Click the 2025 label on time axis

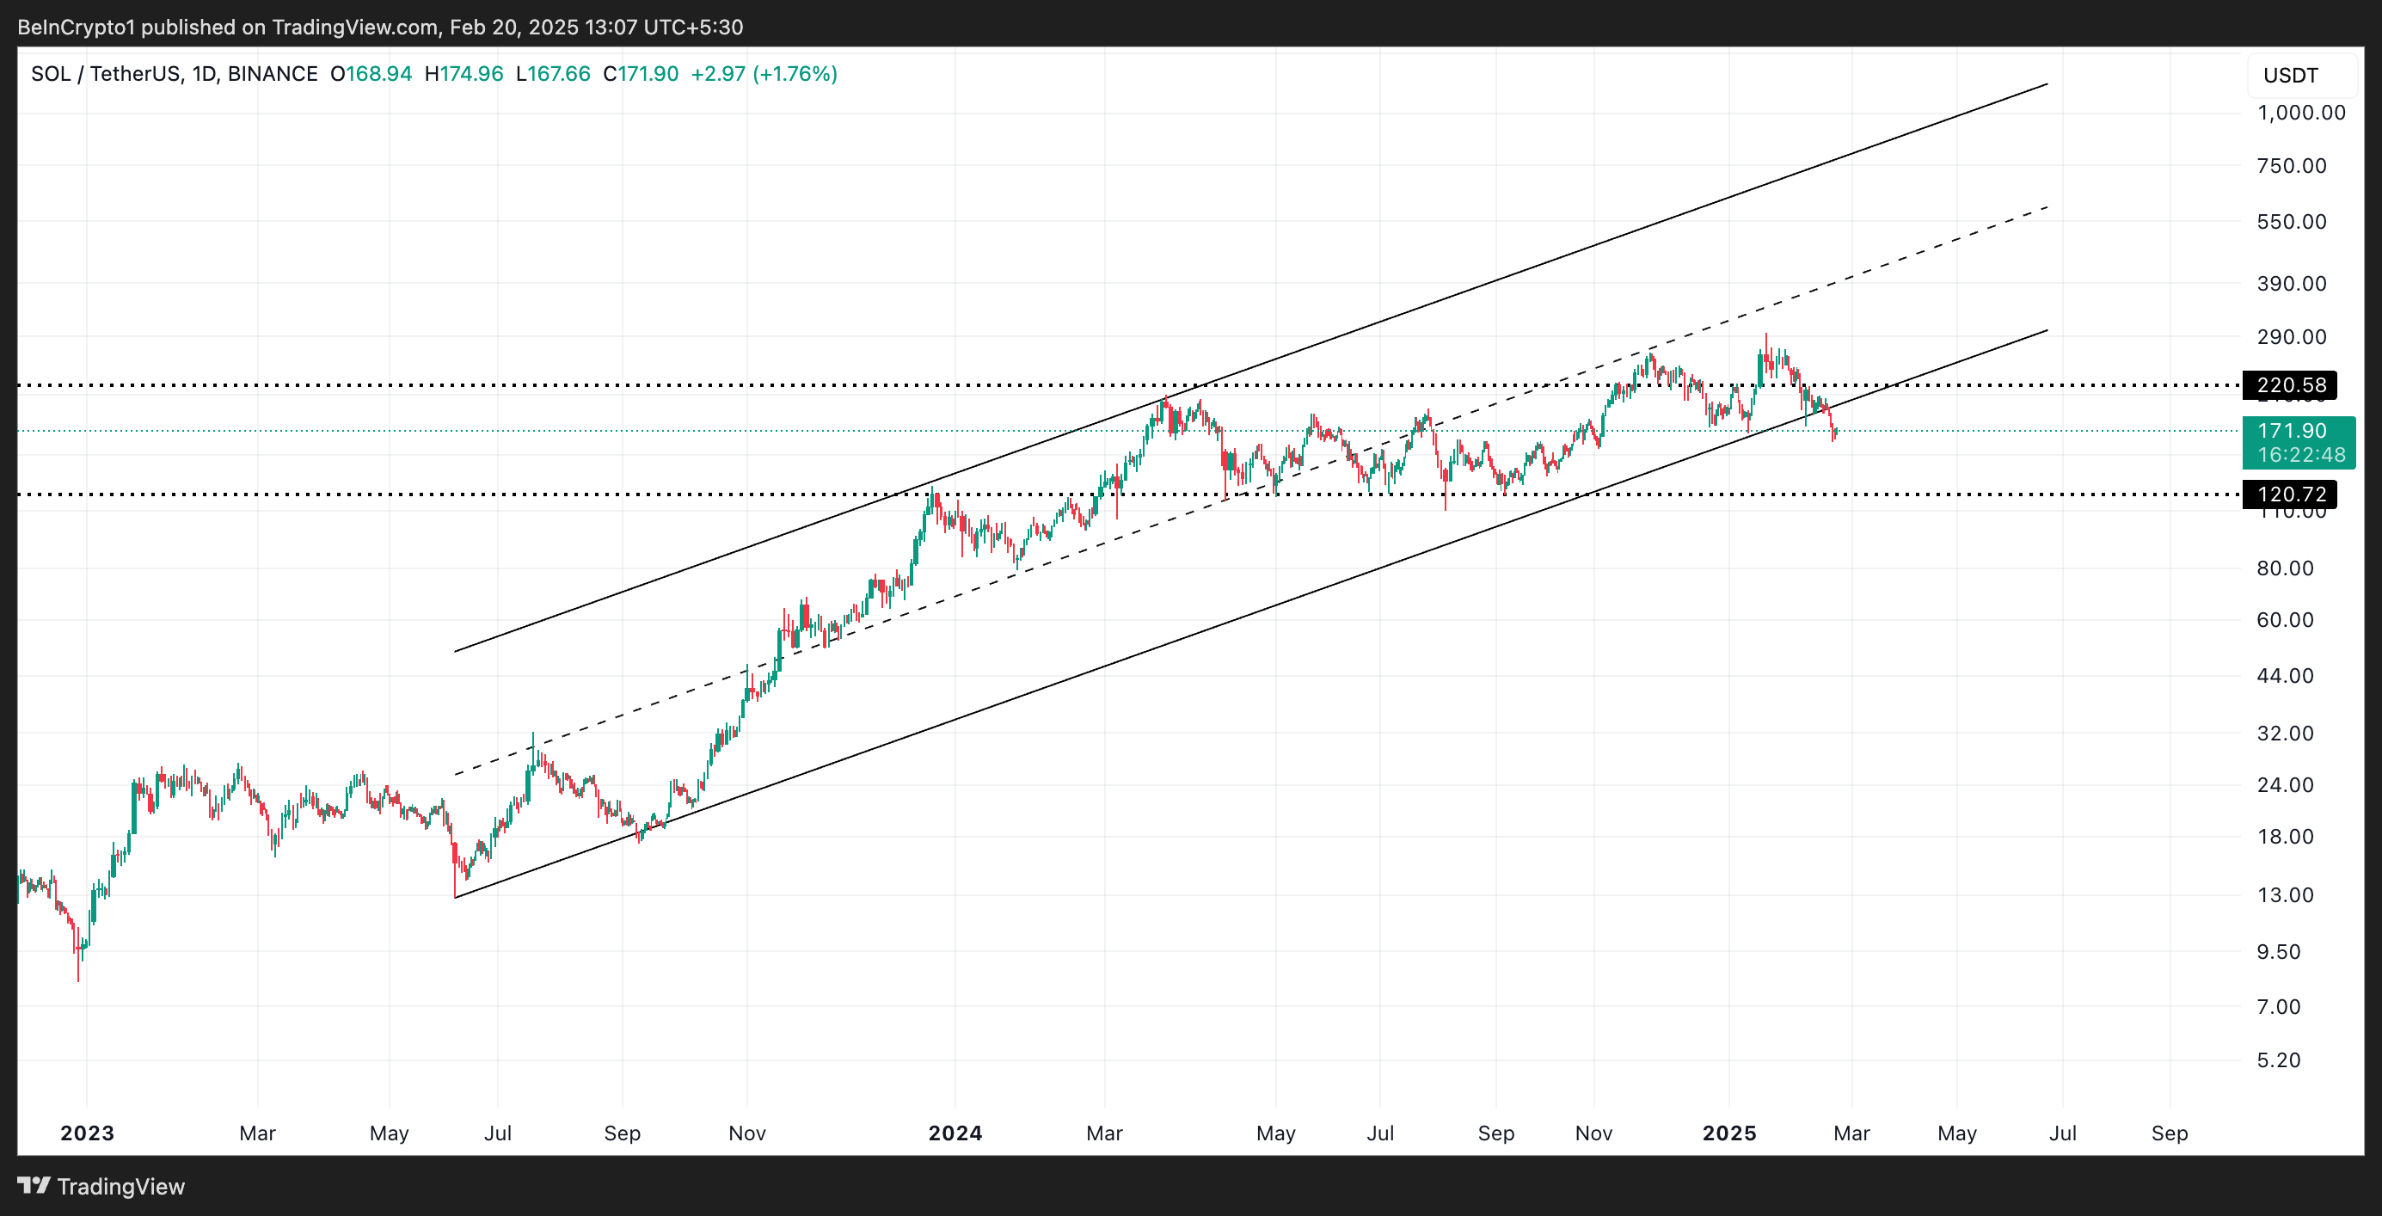point(1729,1133)
